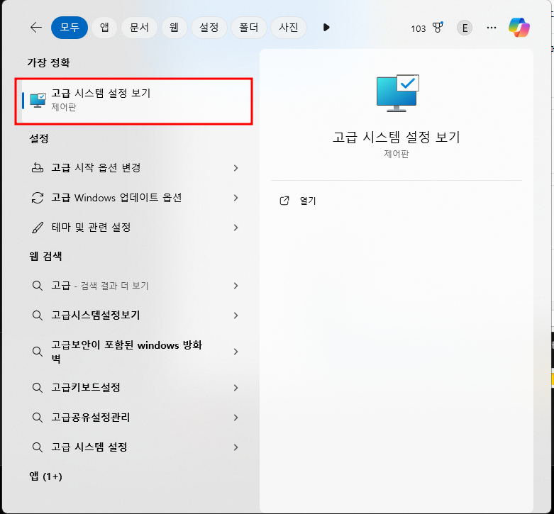Viewport: 554px width, 514px height.
Task: Click 열기 in the preview pane
Action: coord(308,201)
